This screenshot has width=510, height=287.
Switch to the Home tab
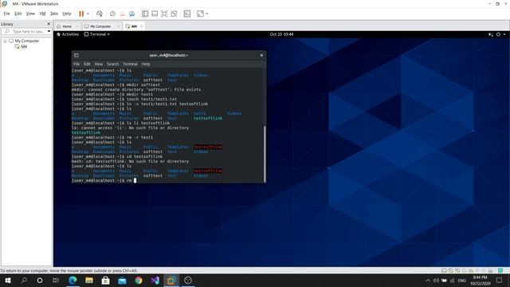[x=67, y=26]
